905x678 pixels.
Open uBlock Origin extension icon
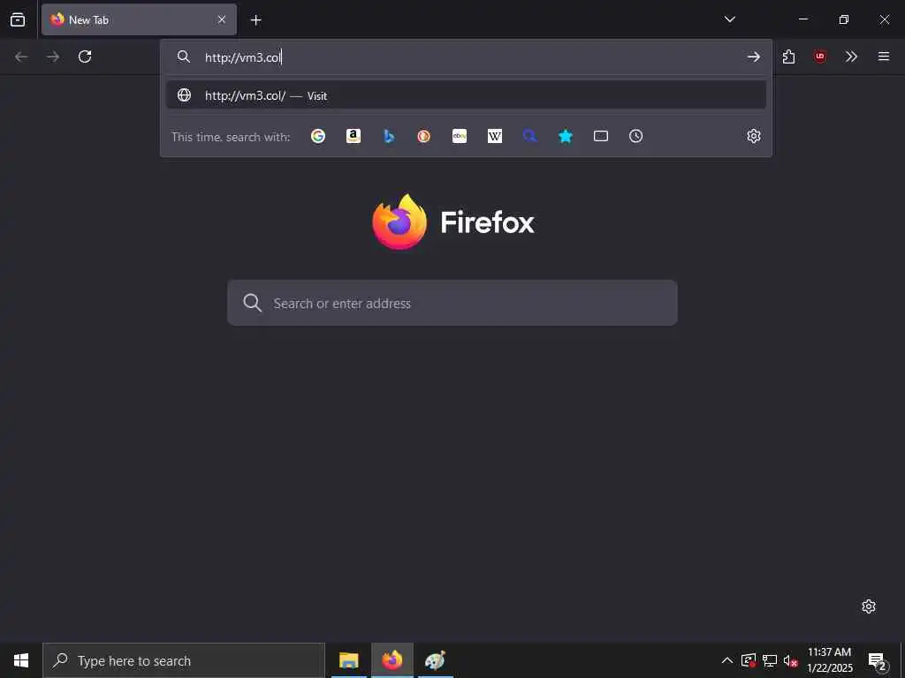820,56
